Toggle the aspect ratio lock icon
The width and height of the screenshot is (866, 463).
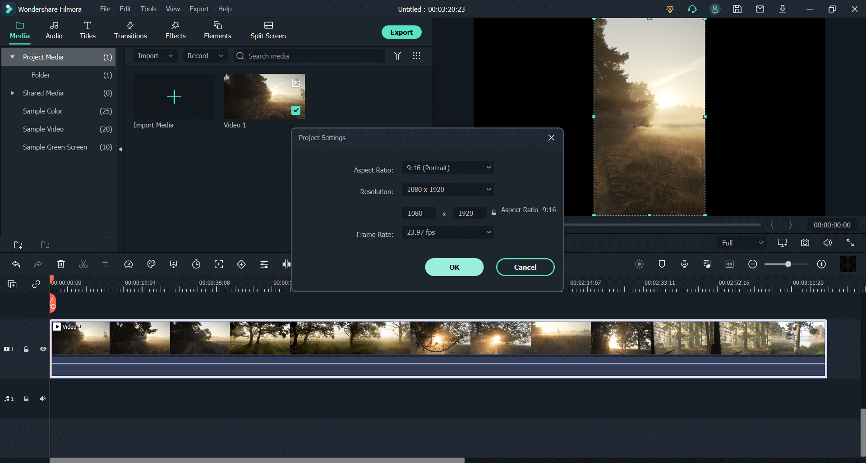pos(494,213)
